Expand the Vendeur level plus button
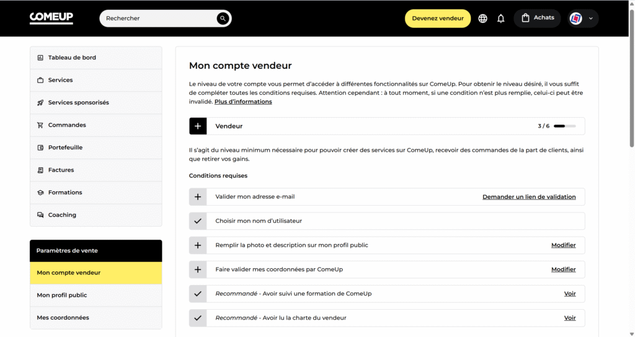This screenshot has width=635, height=337. click(x=198, y=126)
